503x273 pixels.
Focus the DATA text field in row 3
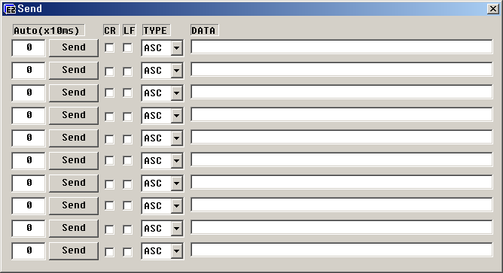click(x=342, y=92)
